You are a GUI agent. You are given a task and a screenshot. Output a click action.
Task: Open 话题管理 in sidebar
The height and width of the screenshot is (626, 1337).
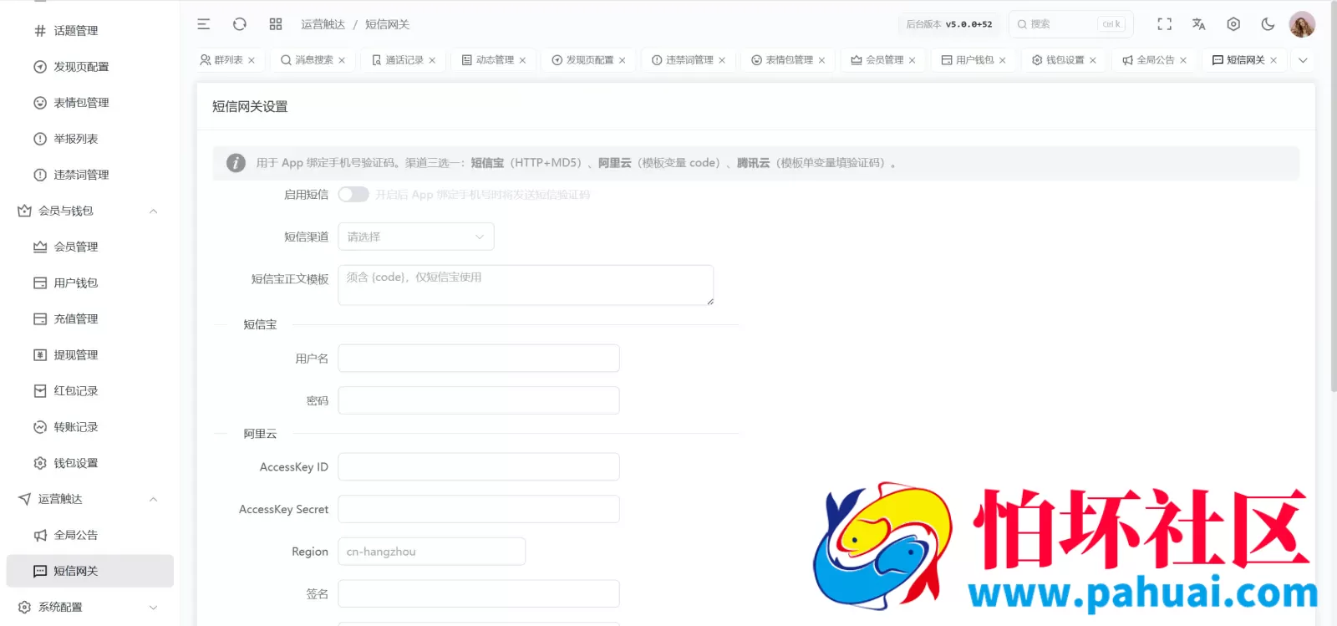[90, 31]
